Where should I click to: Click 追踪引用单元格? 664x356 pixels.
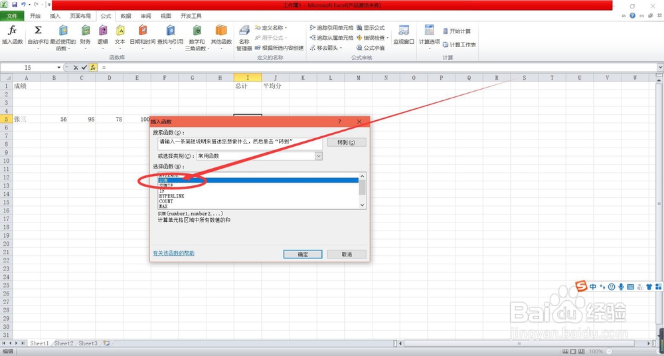pos(331,27)
